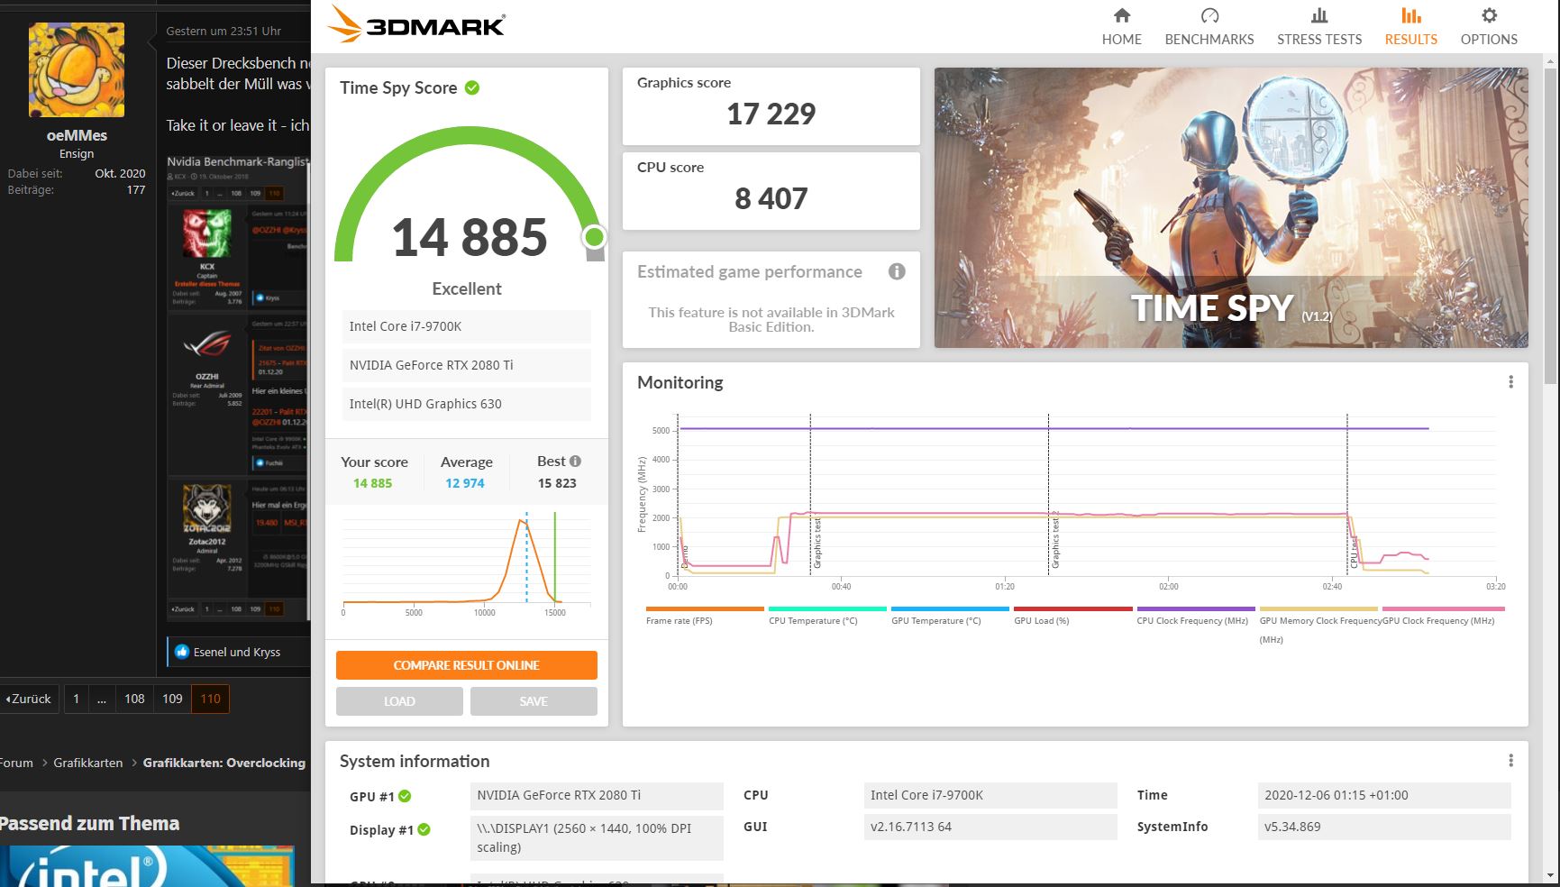This screenshot has height=887, width=1560.
Task: Open the info icon for Estimated game performance
Action: (897, 271)
